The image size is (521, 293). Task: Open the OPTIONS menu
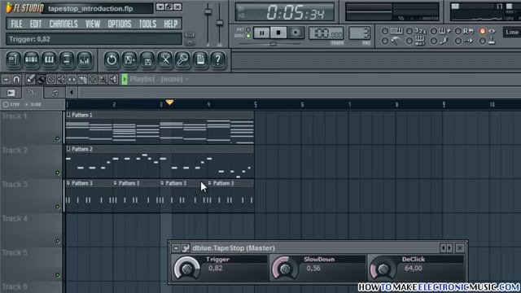pyautogui.click(x=120, y=24)
